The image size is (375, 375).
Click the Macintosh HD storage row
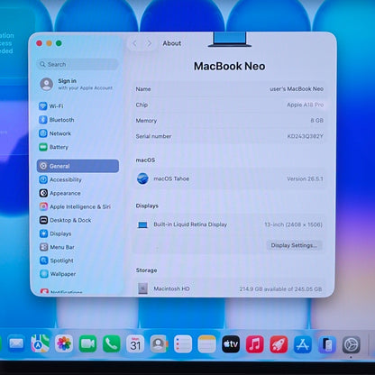coord(229,288)
